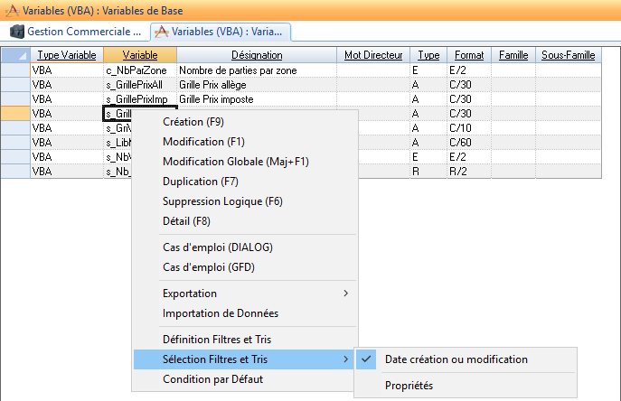Click the grid's top-left select-all corner

15,55
